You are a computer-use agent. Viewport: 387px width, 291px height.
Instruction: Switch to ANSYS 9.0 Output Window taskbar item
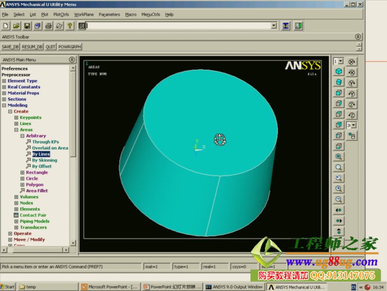[234, 287]
